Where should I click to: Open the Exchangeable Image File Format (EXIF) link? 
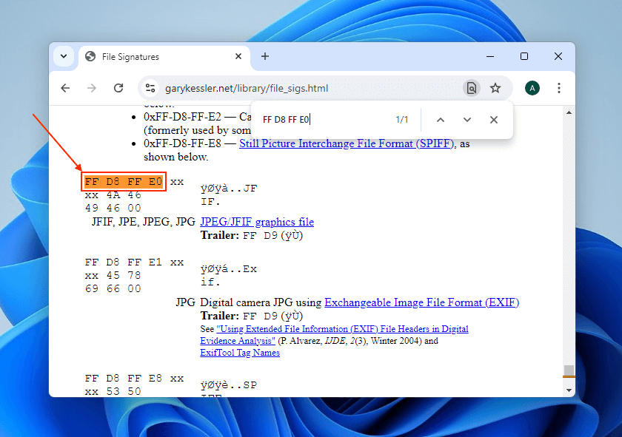click(421, 302)
